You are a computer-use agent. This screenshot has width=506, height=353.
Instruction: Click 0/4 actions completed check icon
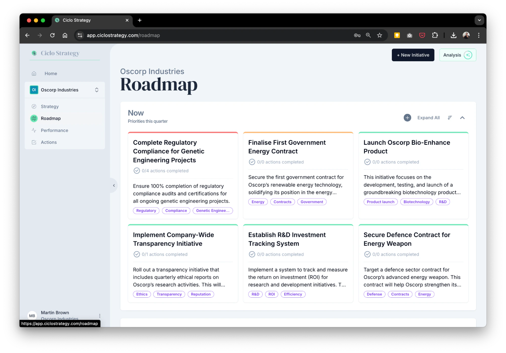point(137,171)
